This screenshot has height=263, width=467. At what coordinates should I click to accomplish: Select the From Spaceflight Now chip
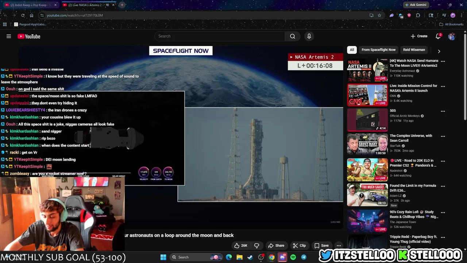(378, 50)
